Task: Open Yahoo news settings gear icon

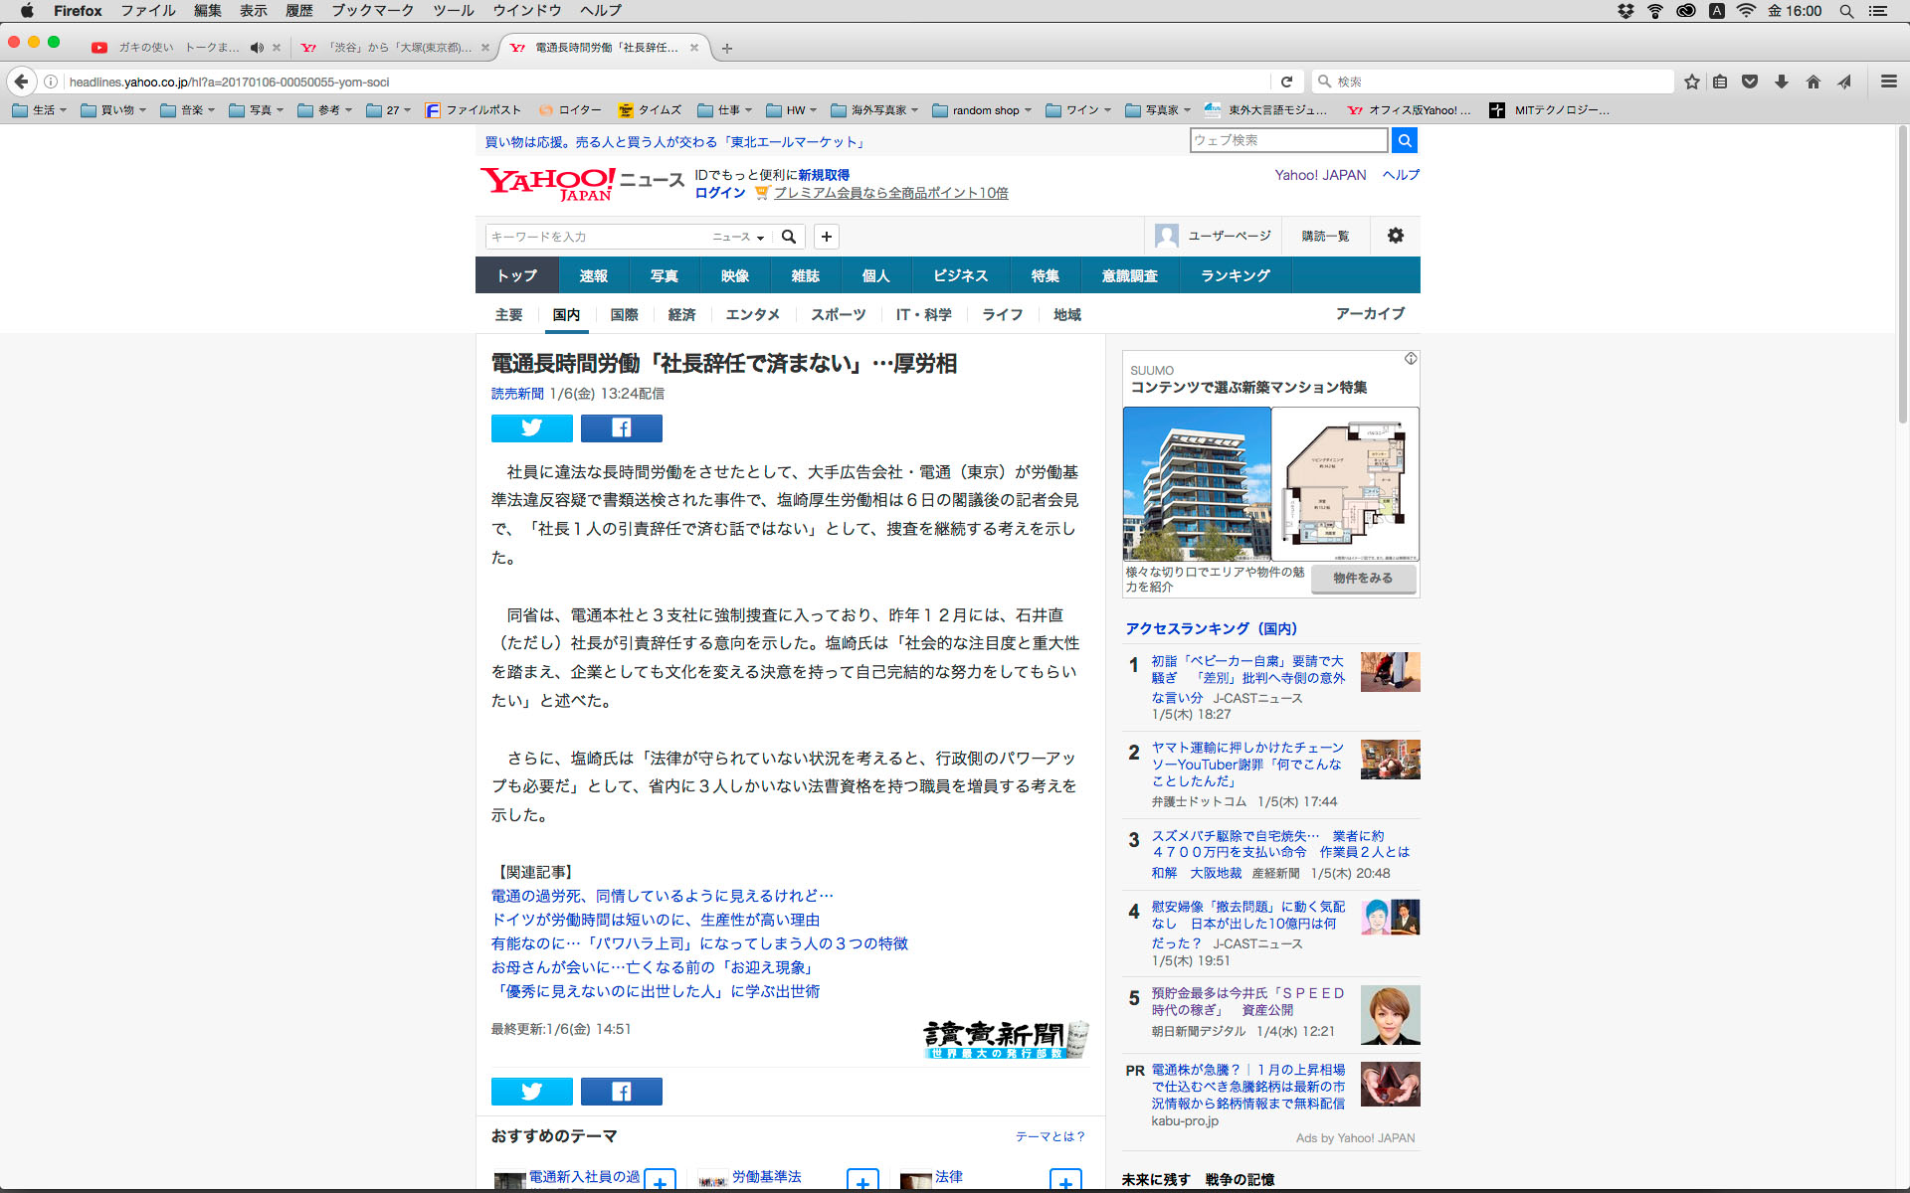Action: [x=1395, y=236]
